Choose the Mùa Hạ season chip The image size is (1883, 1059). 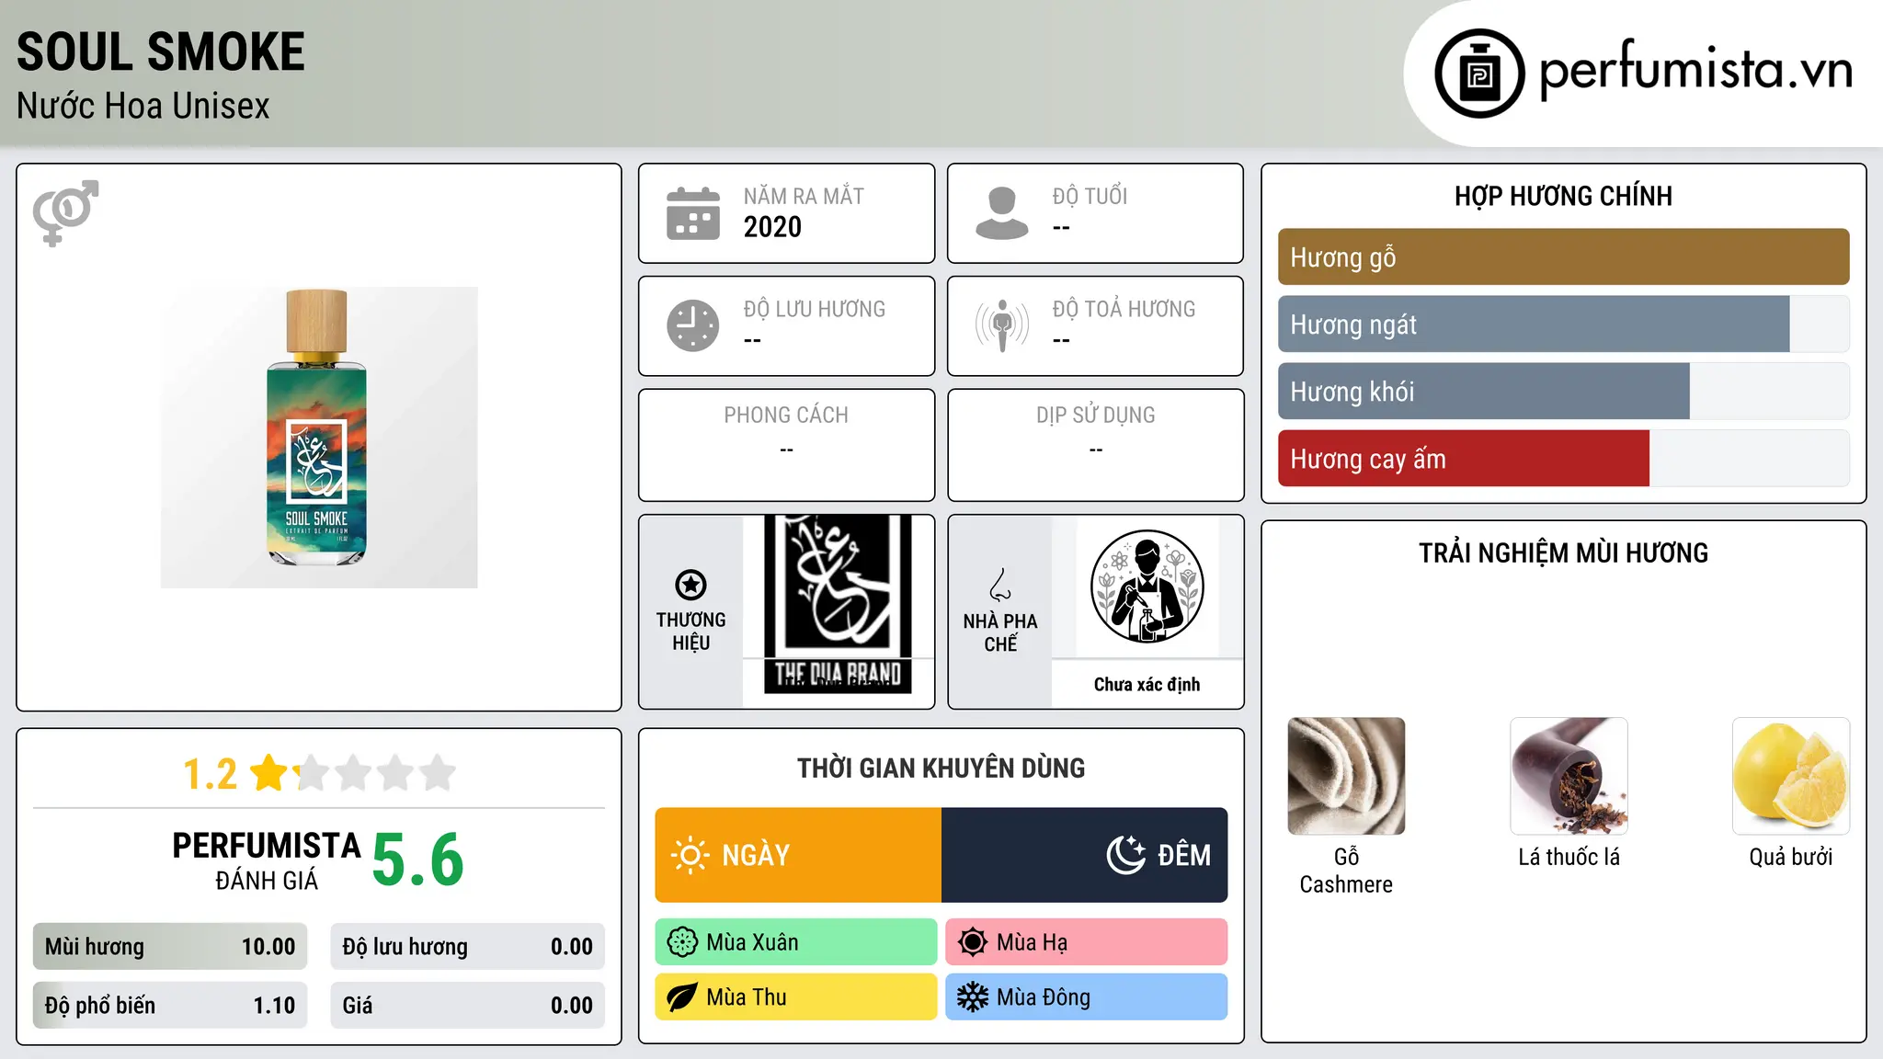(1087, 942)
